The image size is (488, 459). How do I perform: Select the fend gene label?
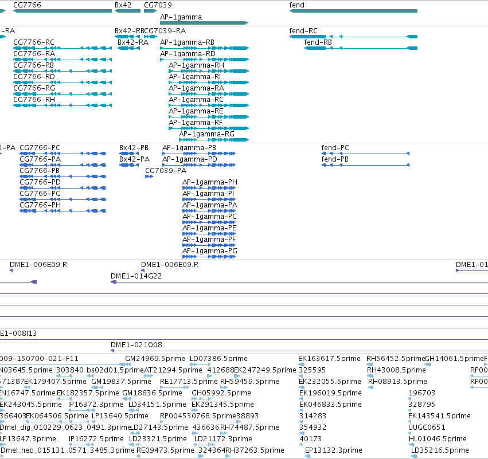[297, 5]
